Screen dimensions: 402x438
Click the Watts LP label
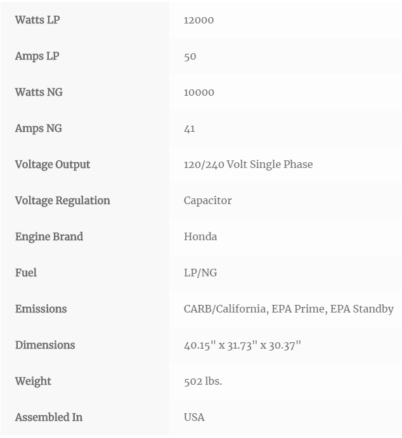point(37,20)
